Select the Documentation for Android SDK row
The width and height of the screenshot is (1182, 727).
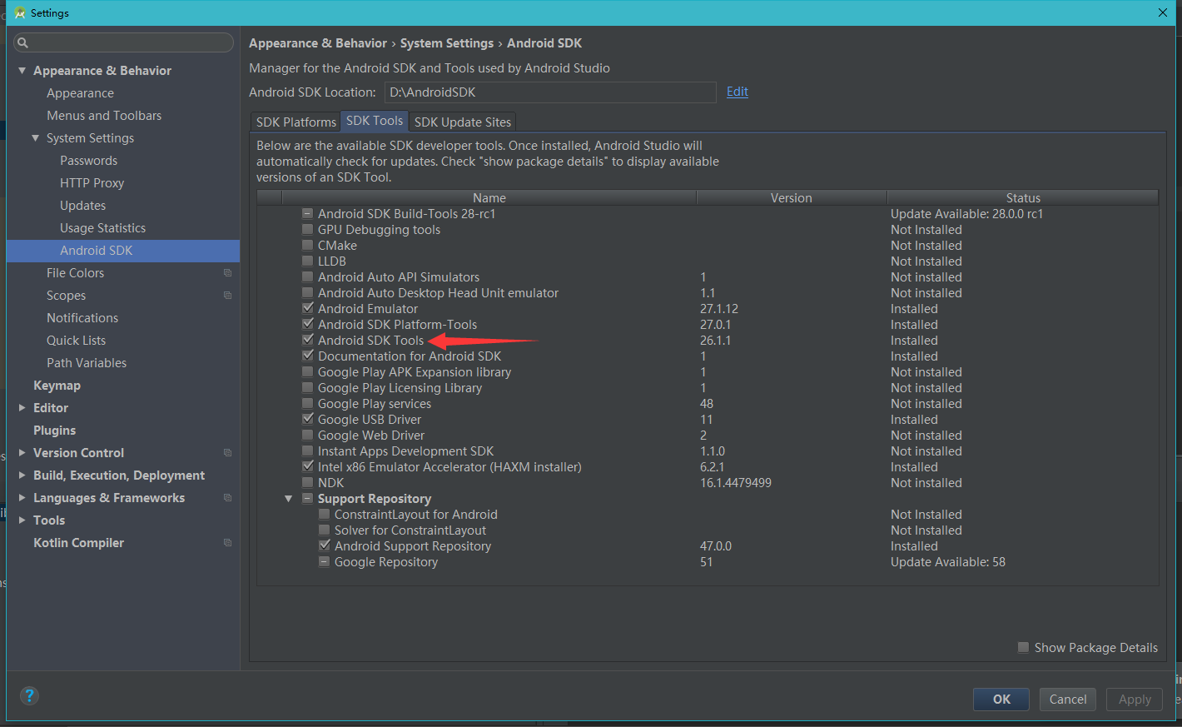708,356
